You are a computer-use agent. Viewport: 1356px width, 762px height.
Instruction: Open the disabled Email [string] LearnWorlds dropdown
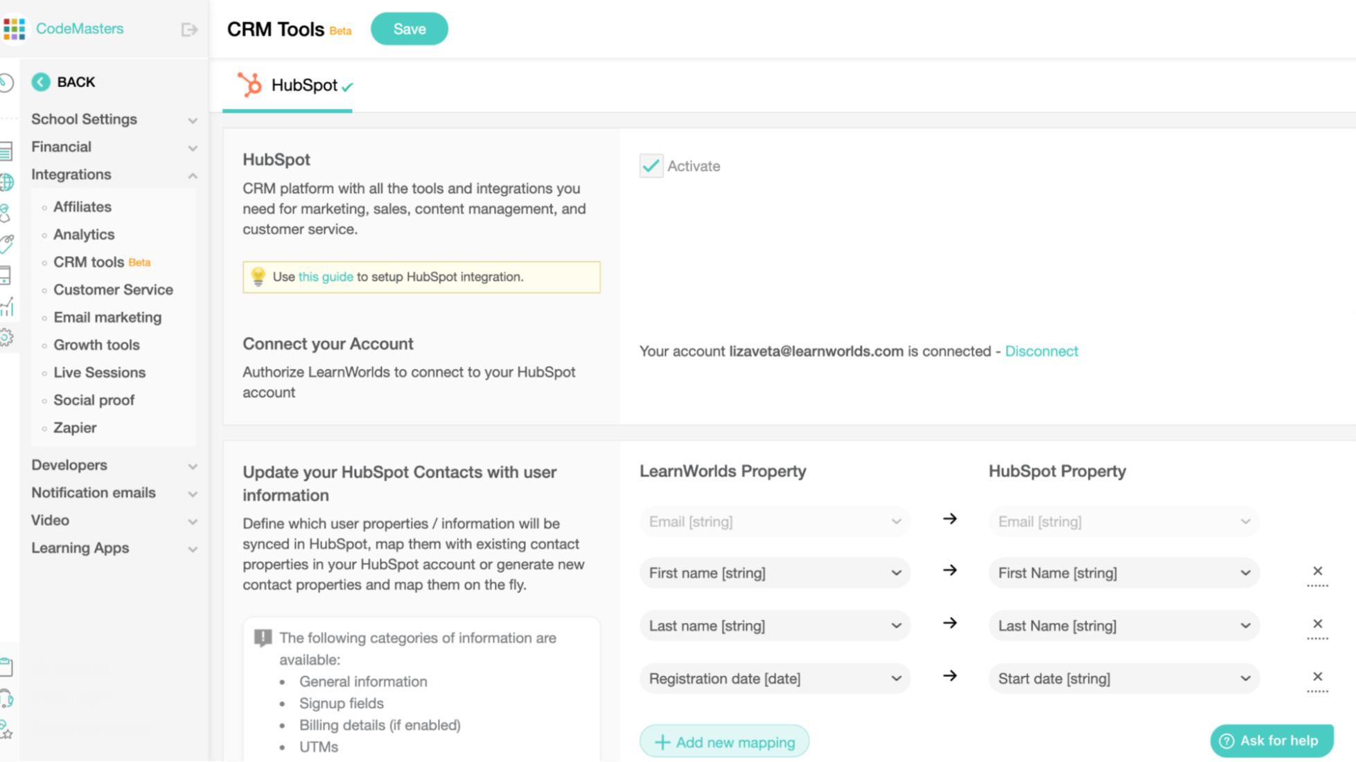click(x=775, y=522)
